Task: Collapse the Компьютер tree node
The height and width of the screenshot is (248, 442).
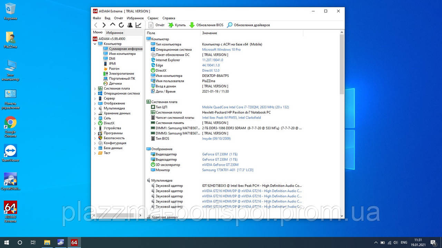Action: 95,44
